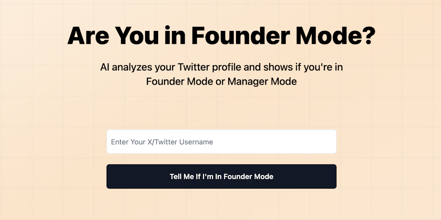
Task: Click the AI analyzes your Twitter profile subtitle
Action: (221, 74)
